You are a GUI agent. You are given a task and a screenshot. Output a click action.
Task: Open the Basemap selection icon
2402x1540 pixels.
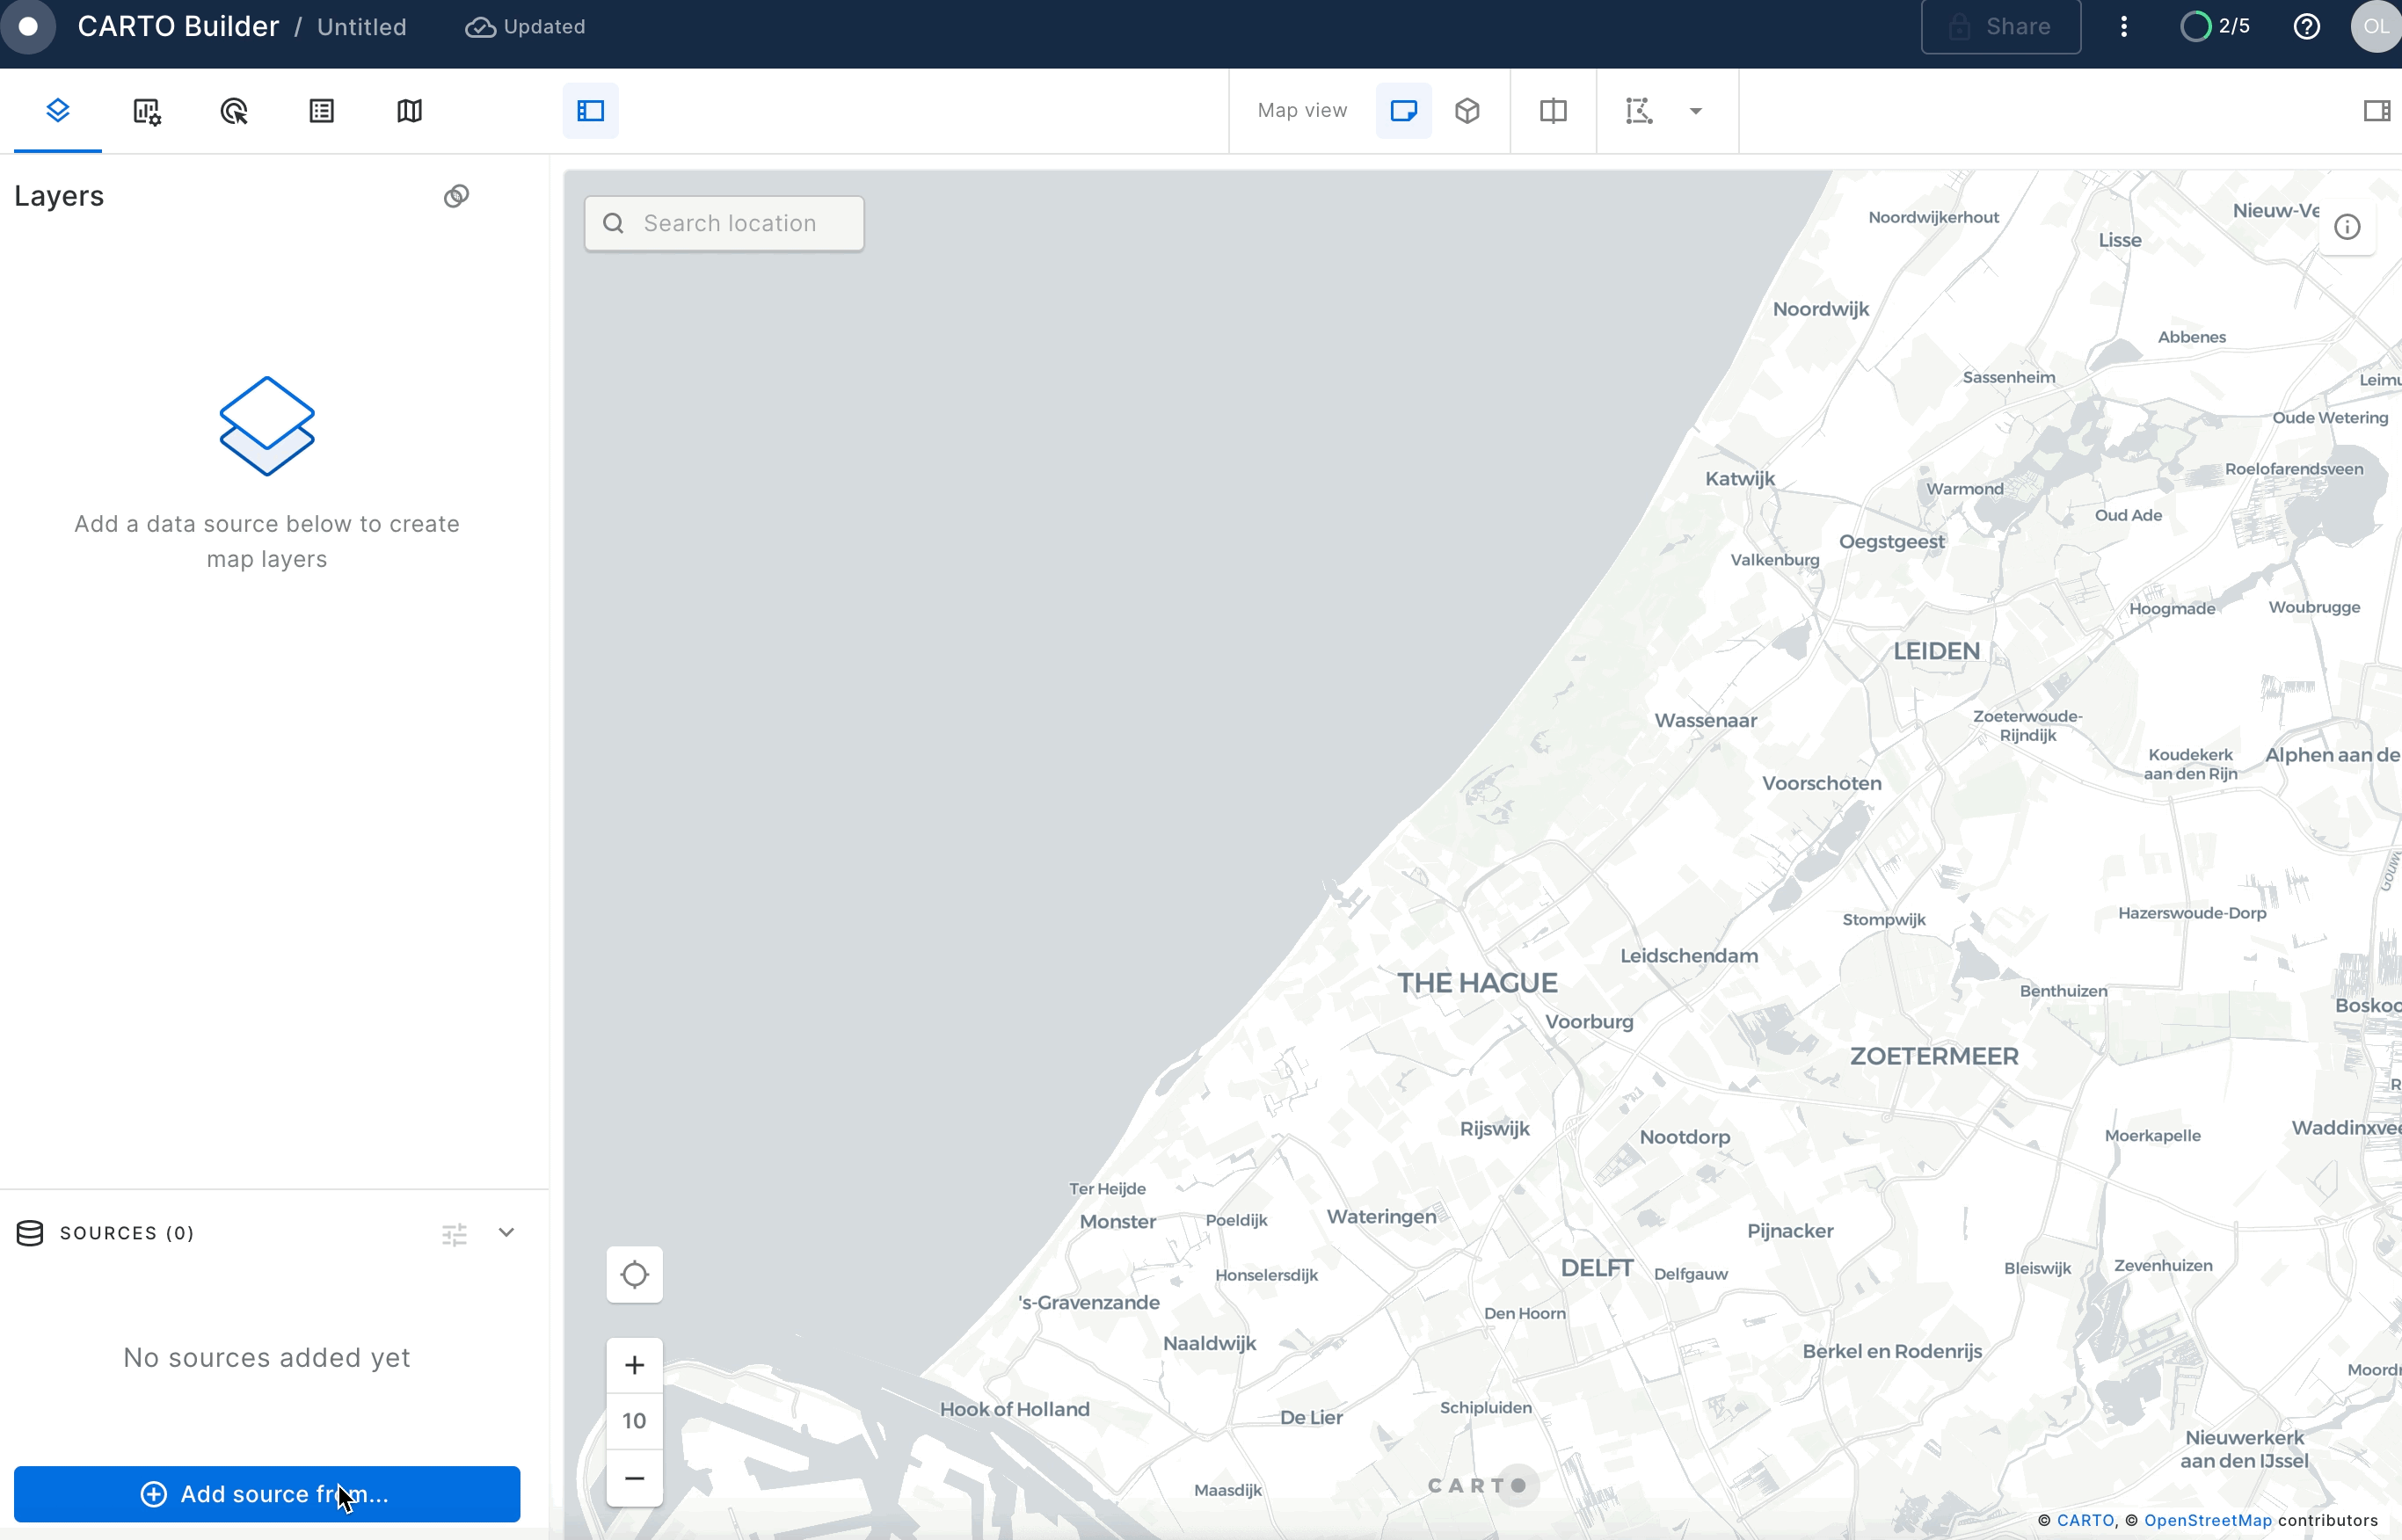[408, 111]
